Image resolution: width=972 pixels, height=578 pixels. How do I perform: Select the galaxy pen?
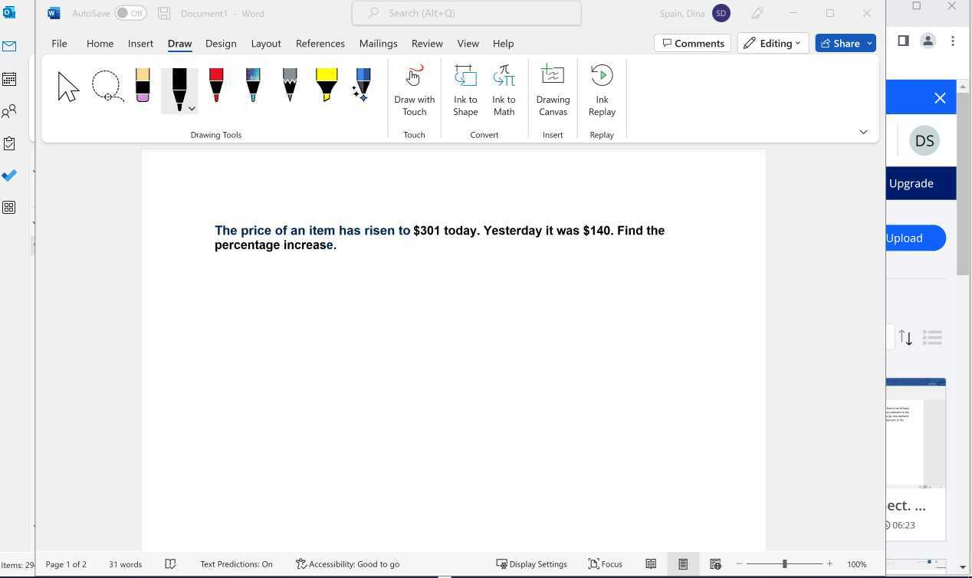pos(253,85)
